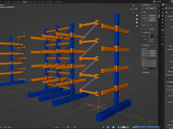
Task: Select the View sidebar tab
Action: 159,16
